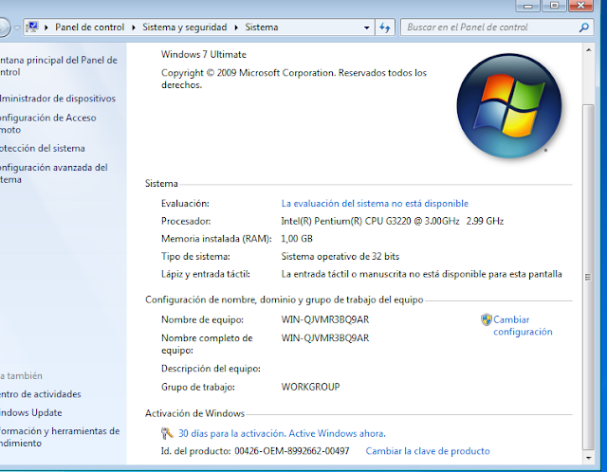Select the Sistema breadcrumb
This screenshot has height=472, width=607.
click(x=262, y=27)
